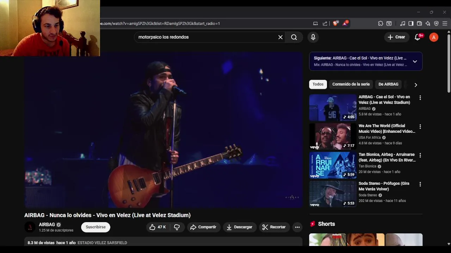Click the video player to pause

coord(163,130)
